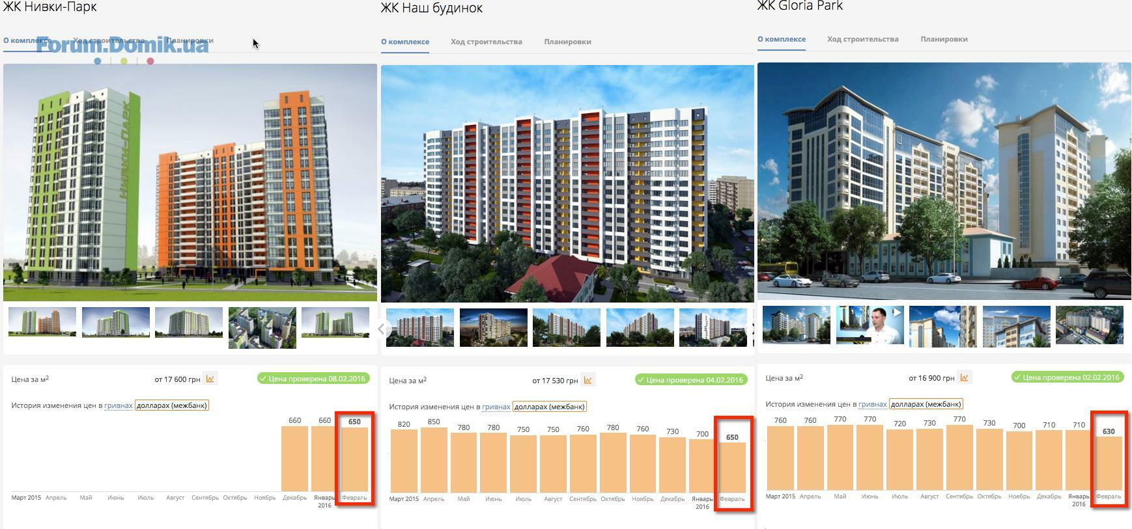Switch Нивки-Парк price history to гривнах

[x=119, y=405]
